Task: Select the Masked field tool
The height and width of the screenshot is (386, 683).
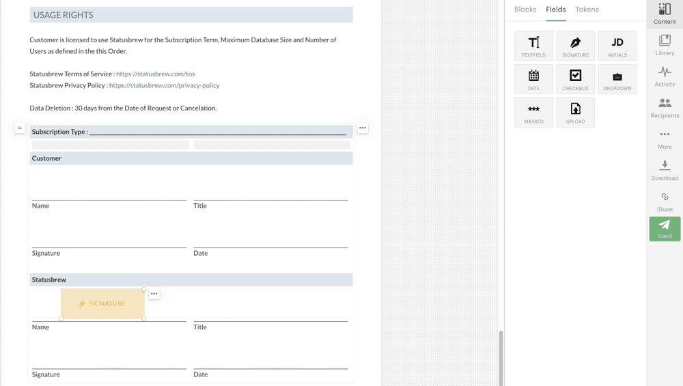Action: [533, 113]
